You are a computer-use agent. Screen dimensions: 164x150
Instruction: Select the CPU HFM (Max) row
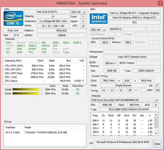click(44, 73)
